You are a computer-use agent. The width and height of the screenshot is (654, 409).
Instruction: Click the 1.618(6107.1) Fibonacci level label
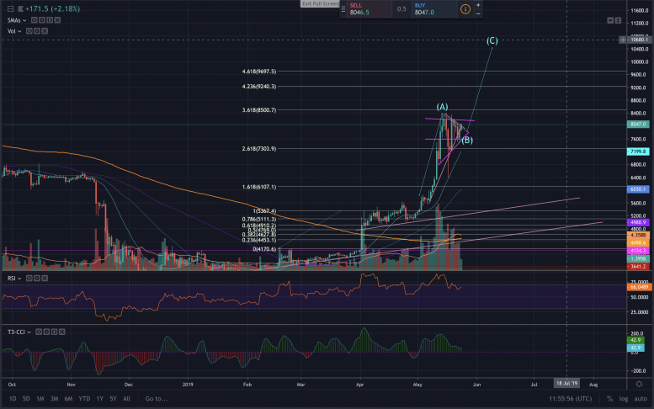pos(259,187)
